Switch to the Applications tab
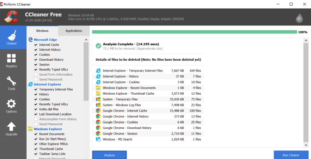The height and width of the screenshot is (159, 311). tap(74, 31)
